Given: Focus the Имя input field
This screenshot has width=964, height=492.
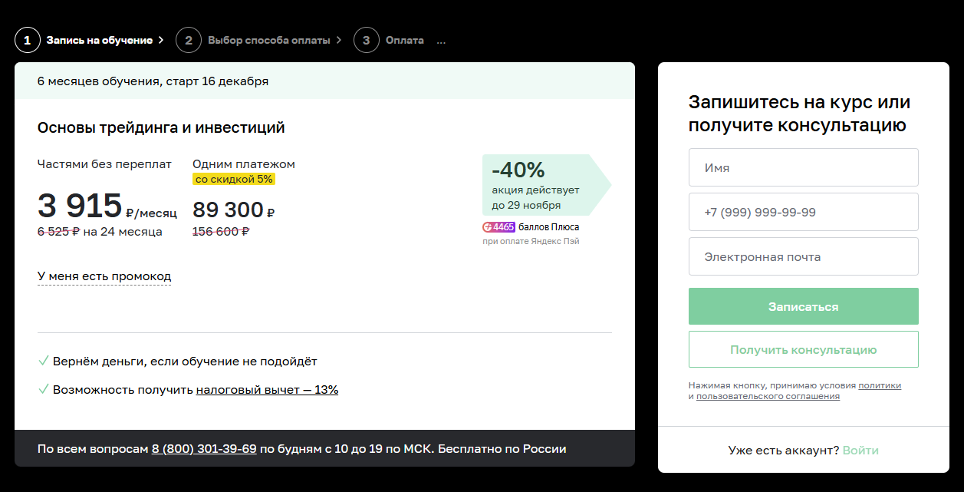Looking at the screenshot, I should (x=803, y=167).
